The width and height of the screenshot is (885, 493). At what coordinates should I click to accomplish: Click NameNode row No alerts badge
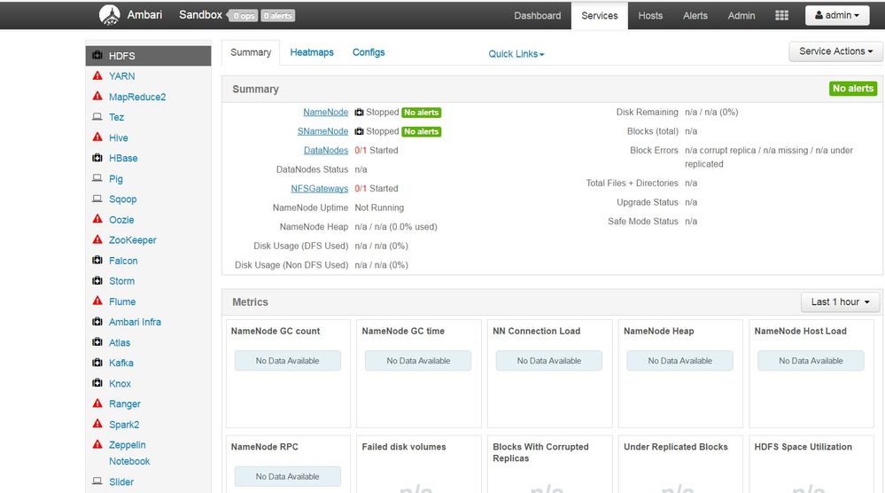point(421,113)
